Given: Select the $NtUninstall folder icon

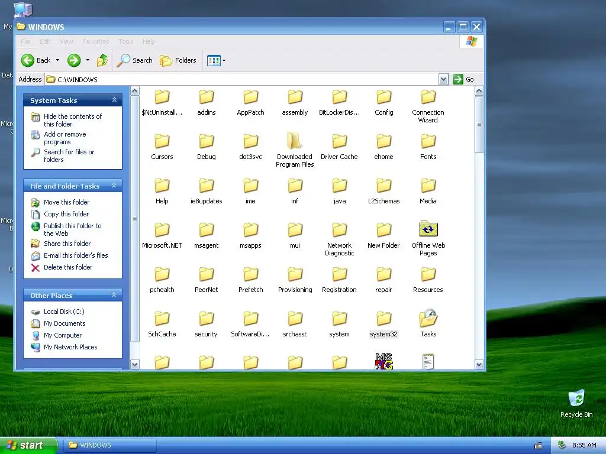Looking at the screenshot, I should pos(162,97).
